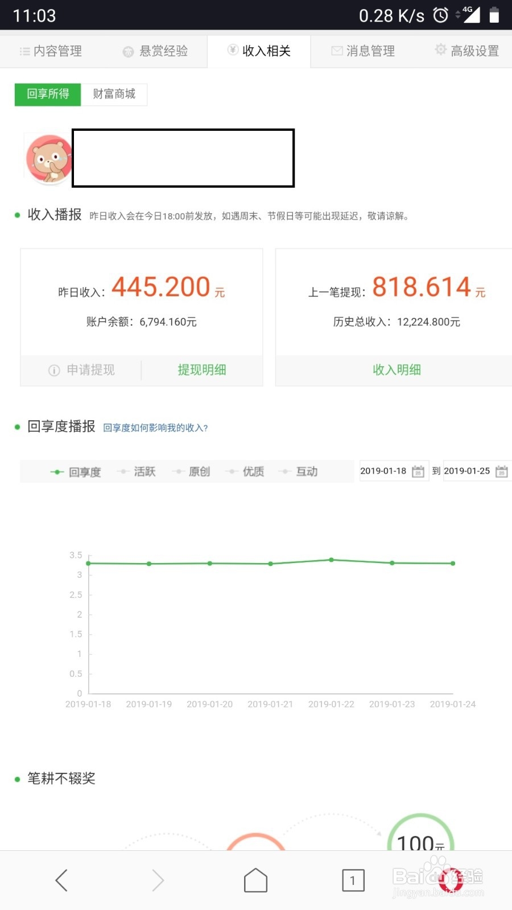The image size is (512, 910).
Task: Switch to 财富商城 sub-tab
Action: (x=114, y=94)
